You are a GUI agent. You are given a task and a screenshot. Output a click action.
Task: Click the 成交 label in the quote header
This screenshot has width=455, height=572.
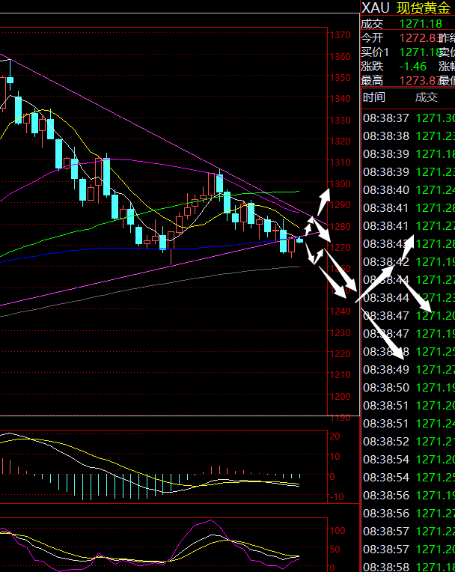[372, 24]
